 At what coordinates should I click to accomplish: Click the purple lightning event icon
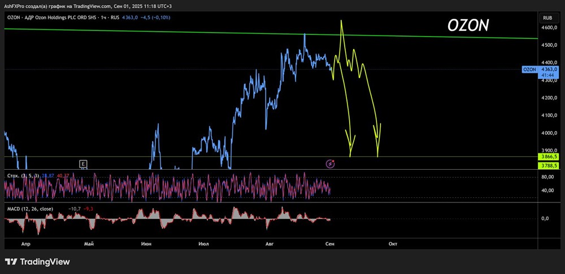[331, 164]
